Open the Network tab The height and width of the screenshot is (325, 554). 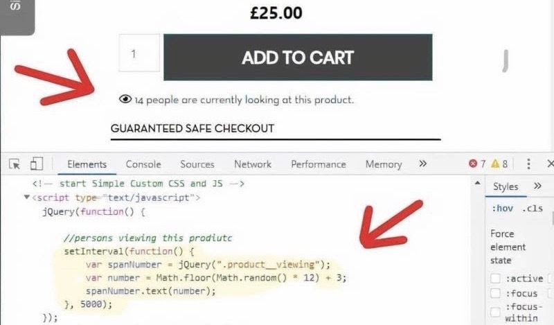point(253,164)
